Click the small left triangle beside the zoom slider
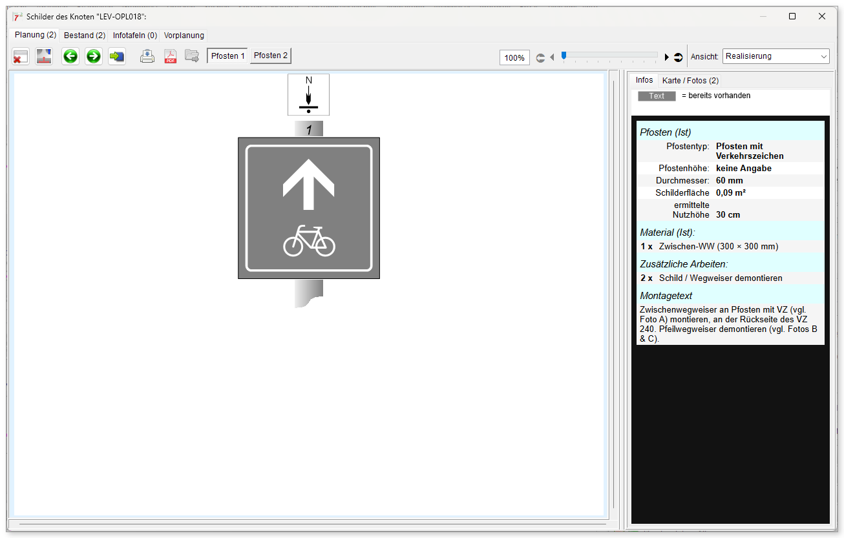 click(552, 57)
